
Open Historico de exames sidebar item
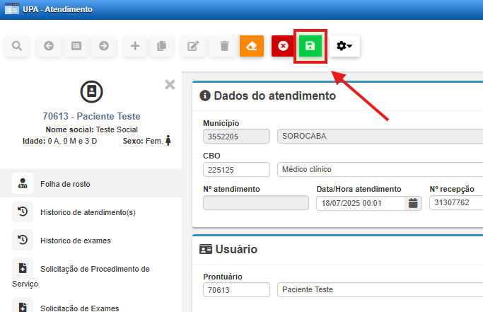coord(75,241)
